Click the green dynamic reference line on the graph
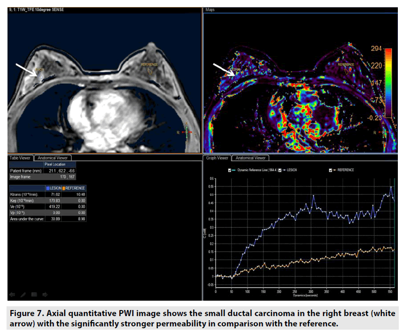Screen dimensions: 403x332 [x=394, y=232]
